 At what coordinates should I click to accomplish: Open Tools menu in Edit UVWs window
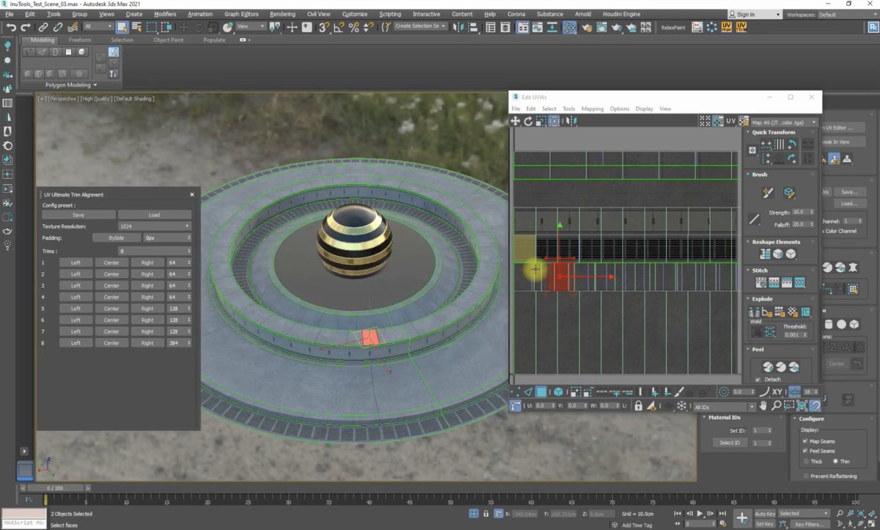pos(569,108)
